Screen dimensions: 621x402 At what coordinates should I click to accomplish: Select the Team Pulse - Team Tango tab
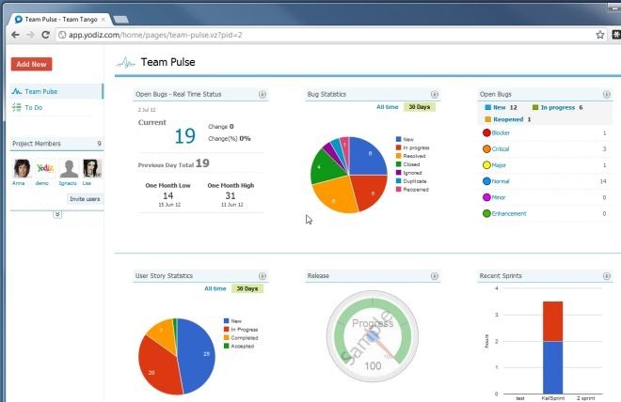coord(59,19)
